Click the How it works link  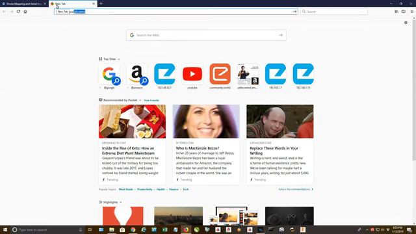[151, 100]
